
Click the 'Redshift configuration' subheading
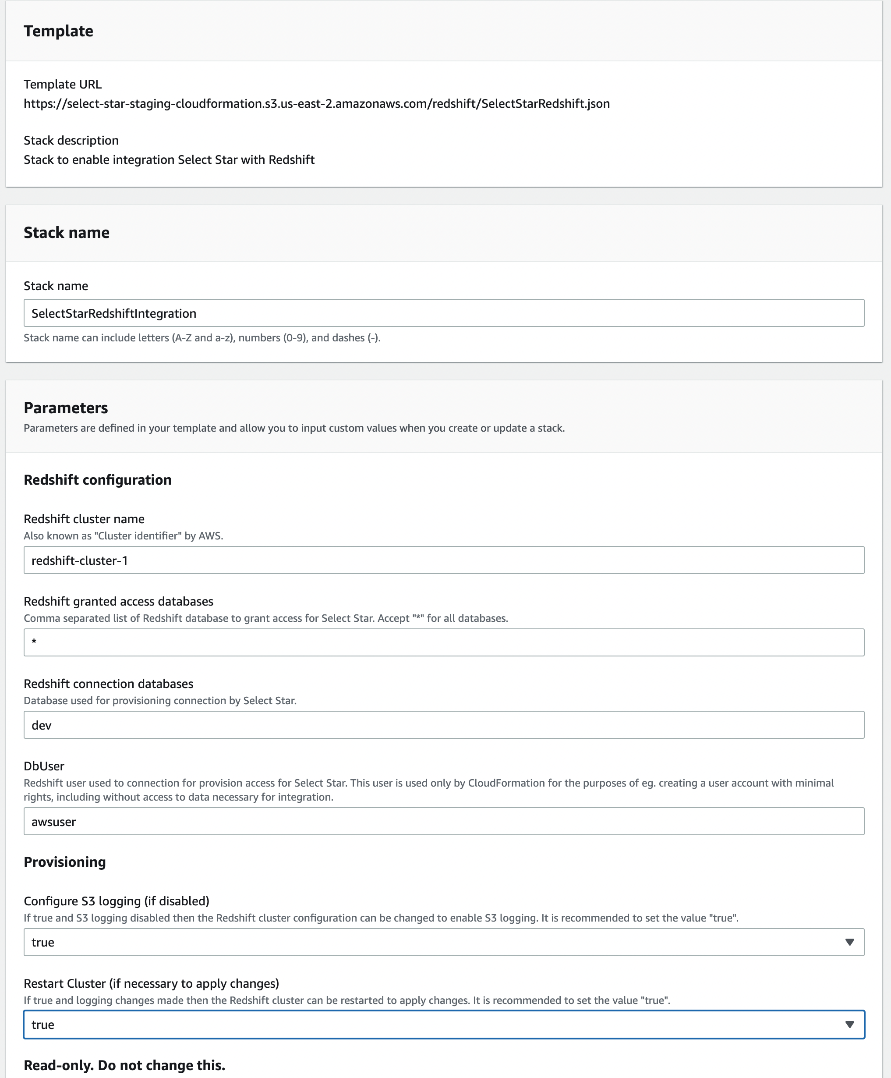(x=98, y=480)
